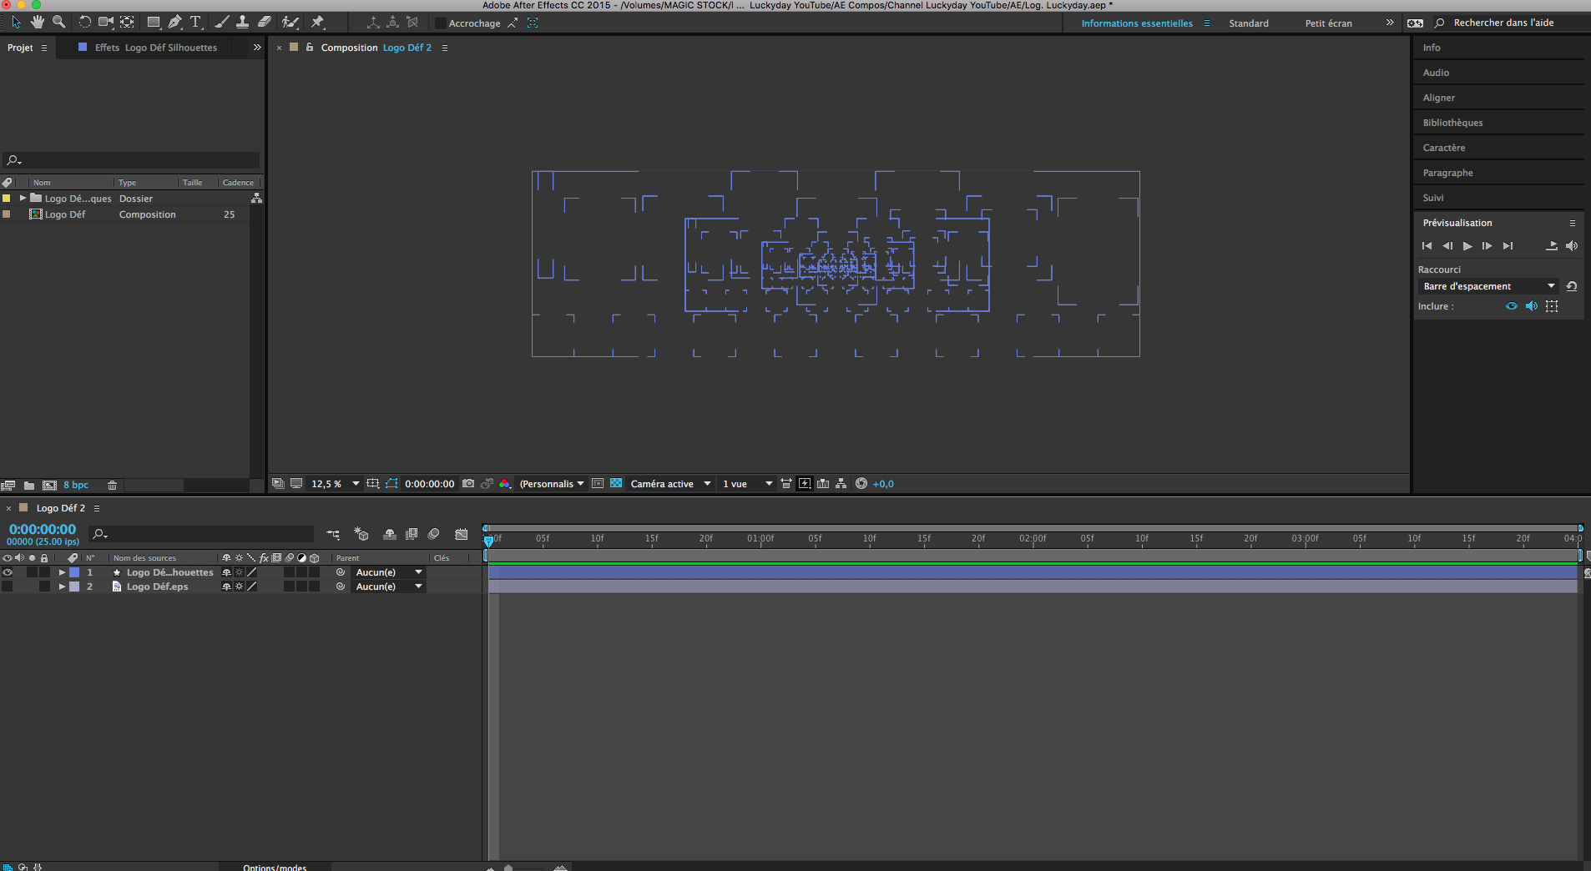Select the Eraser tool
The image size is (1591, 871).
pyautogui.click(x=264, y=23)
